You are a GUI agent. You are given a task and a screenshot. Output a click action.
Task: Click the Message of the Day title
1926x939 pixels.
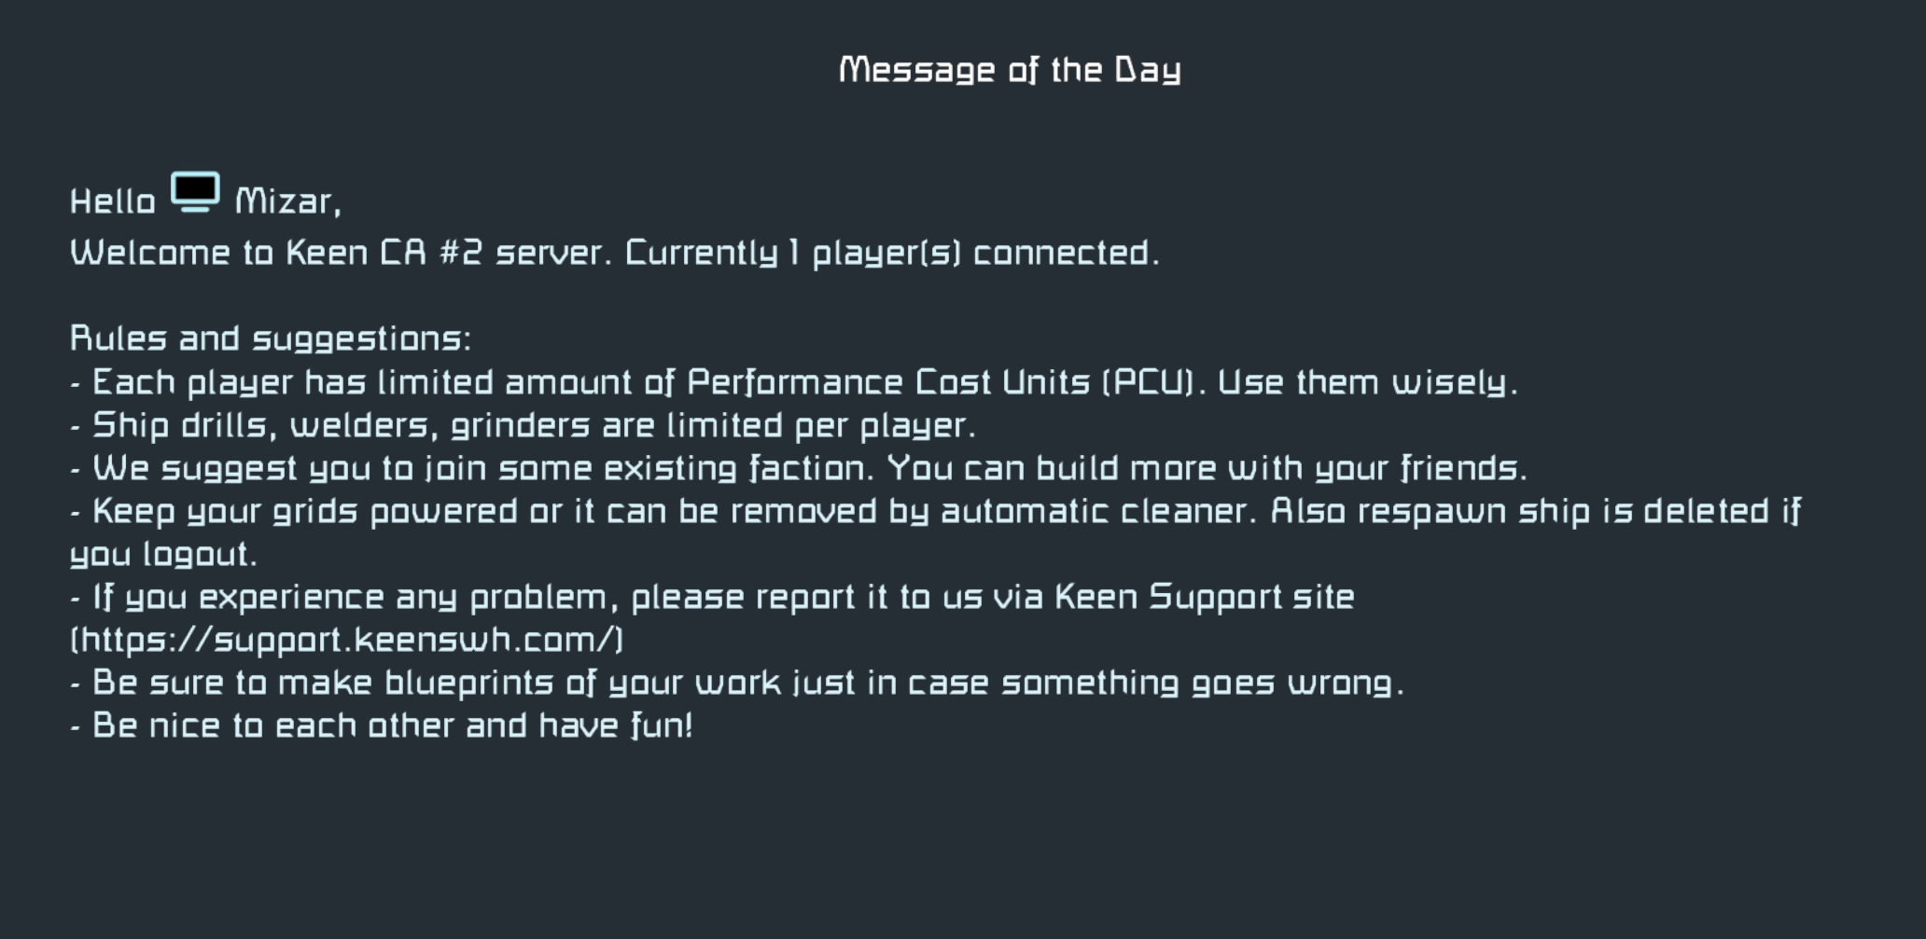coord(1010,70)
